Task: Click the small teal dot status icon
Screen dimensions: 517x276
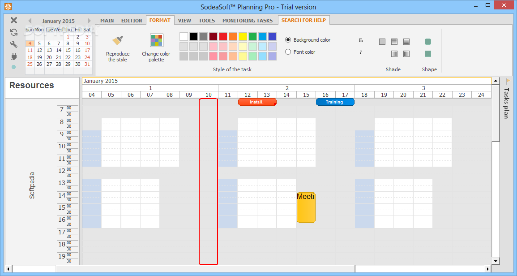Action: [13, 67]
